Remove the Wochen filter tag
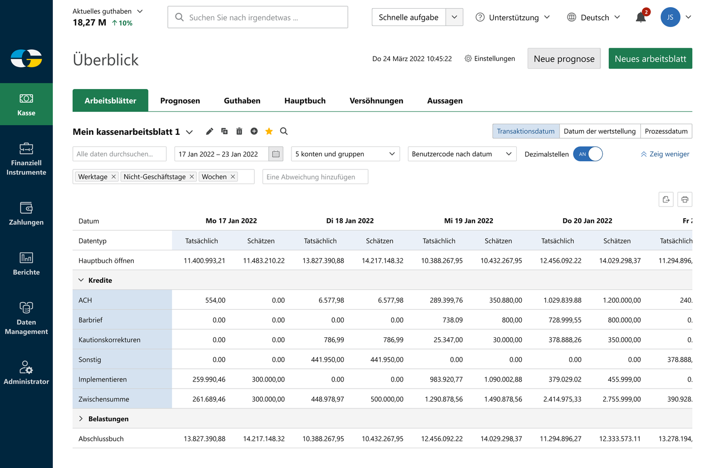The image size is (712, 468). point(233,177)
